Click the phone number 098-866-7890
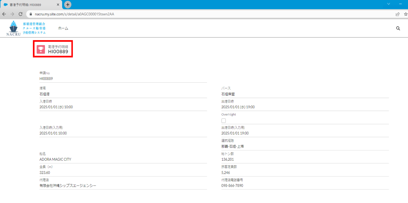 (x=232, y=186)
